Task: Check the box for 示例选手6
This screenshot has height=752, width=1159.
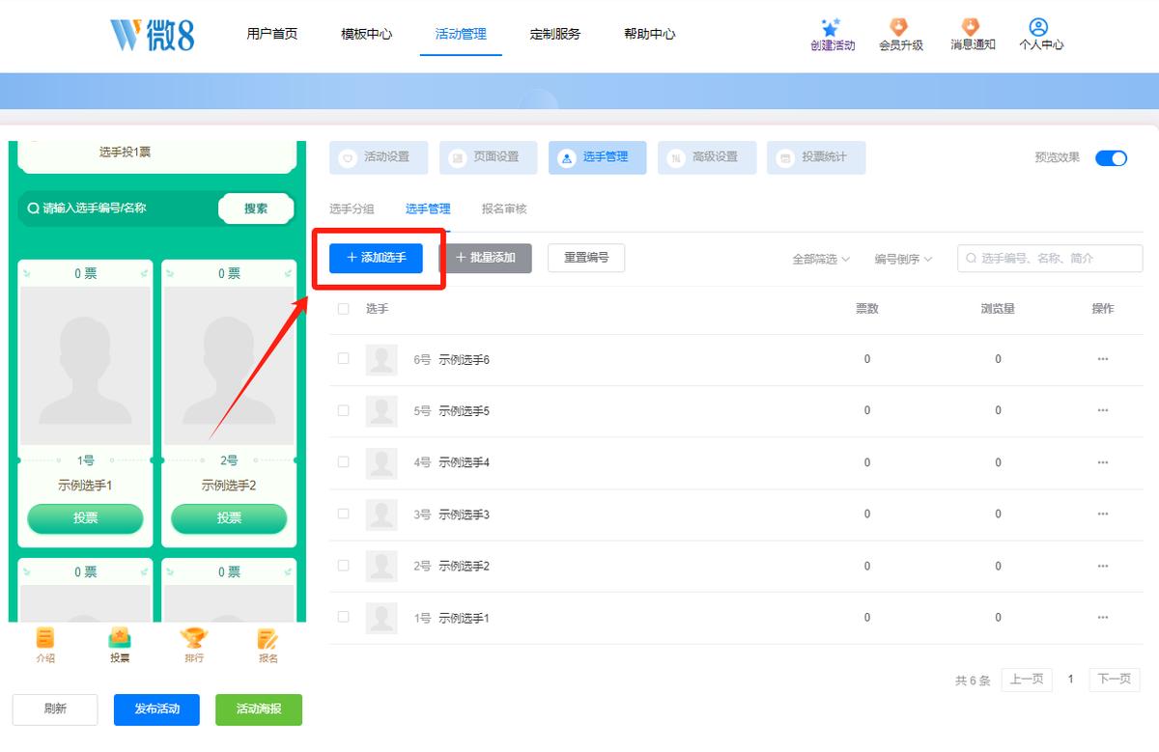Action: tap(343, 358)
